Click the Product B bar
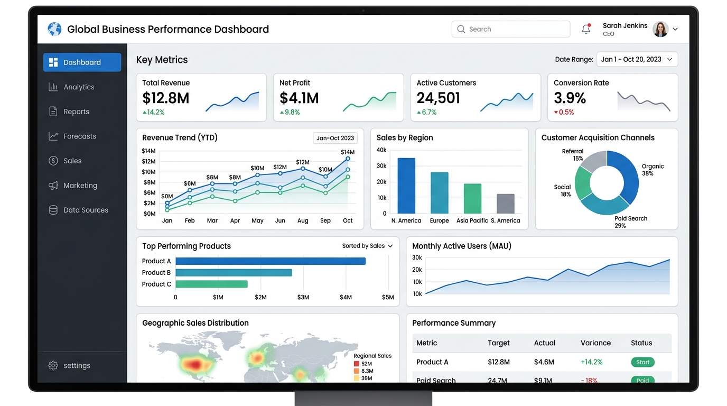 tap(234, 273)
